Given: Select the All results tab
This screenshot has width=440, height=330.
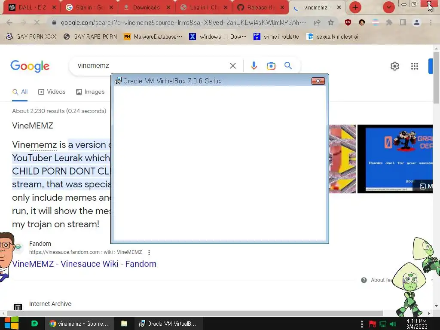Looking at the screenshot, I should tap(20, 92).
